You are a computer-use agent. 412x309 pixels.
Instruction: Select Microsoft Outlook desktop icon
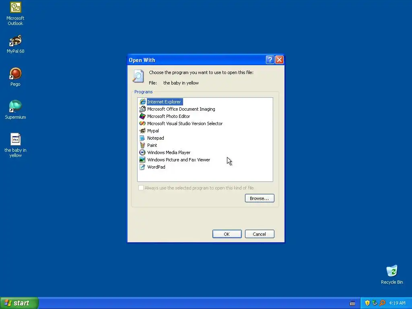coord(16,7)
